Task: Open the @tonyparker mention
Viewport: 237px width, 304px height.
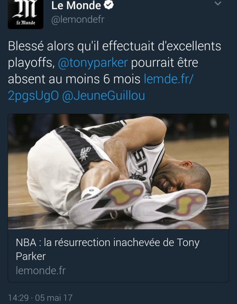Action: (x=93, y=63)
